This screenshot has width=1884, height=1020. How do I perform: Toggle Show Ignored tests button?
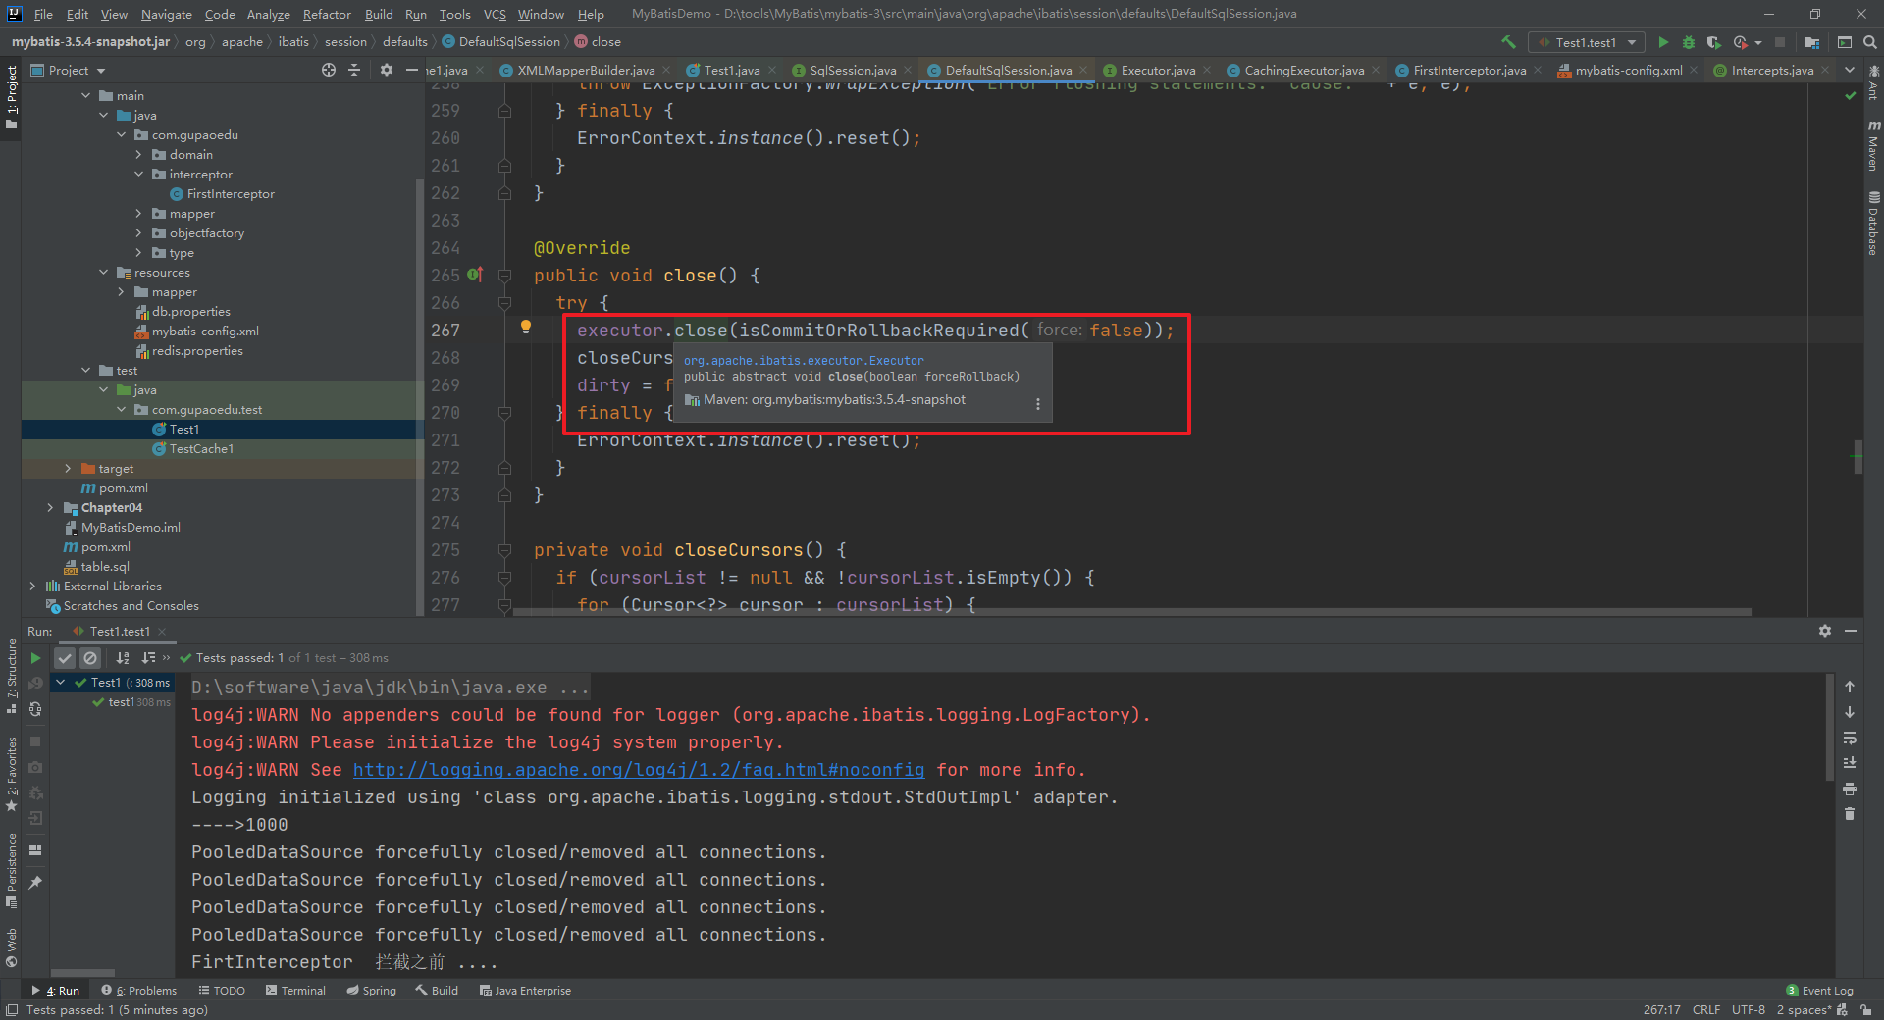click(x=90, y=658)
